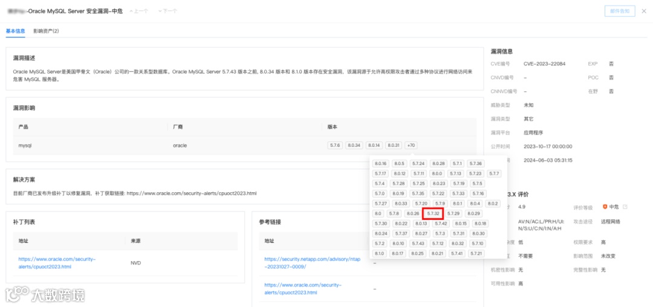Click the NVD source cell
Viewport: 653px width, 307px height.
coord(136,263)
